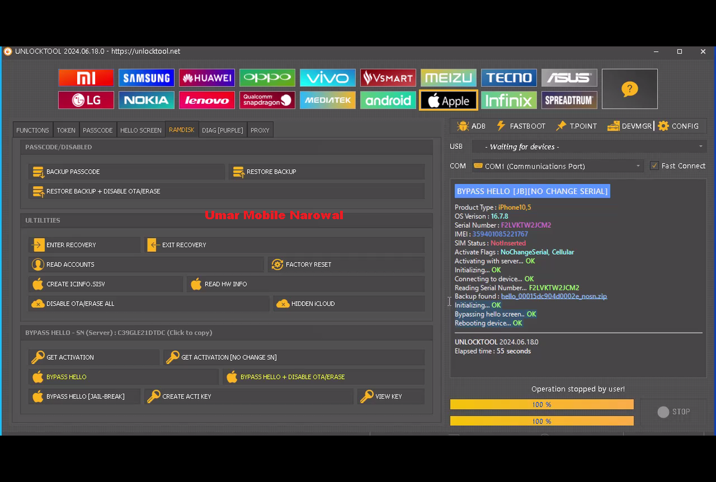This screenshot has height=482, width=716.
Task: Click the READ ACCOUNTS button
Action: click(x=146, y=264)
